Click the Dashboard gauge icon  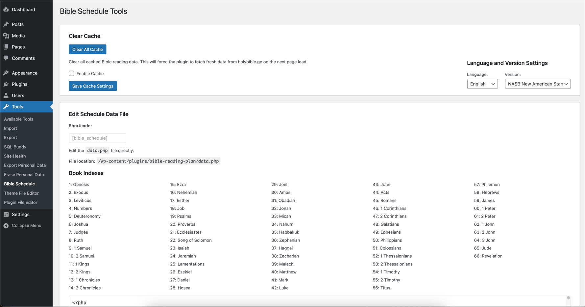(6, 10)
